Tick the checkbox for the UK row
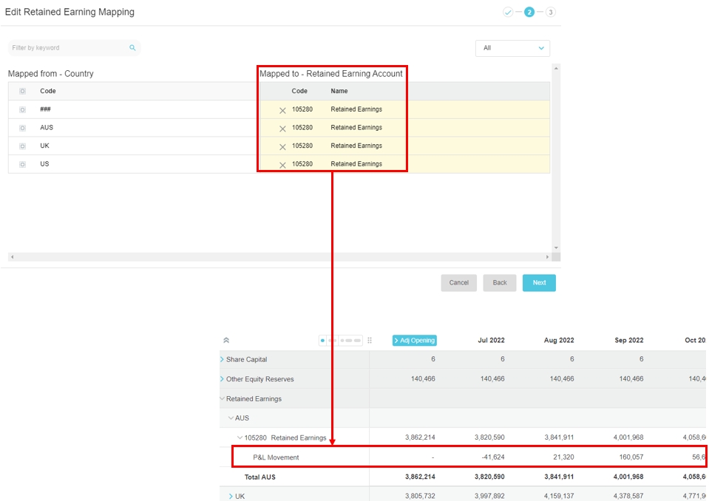 22,146
